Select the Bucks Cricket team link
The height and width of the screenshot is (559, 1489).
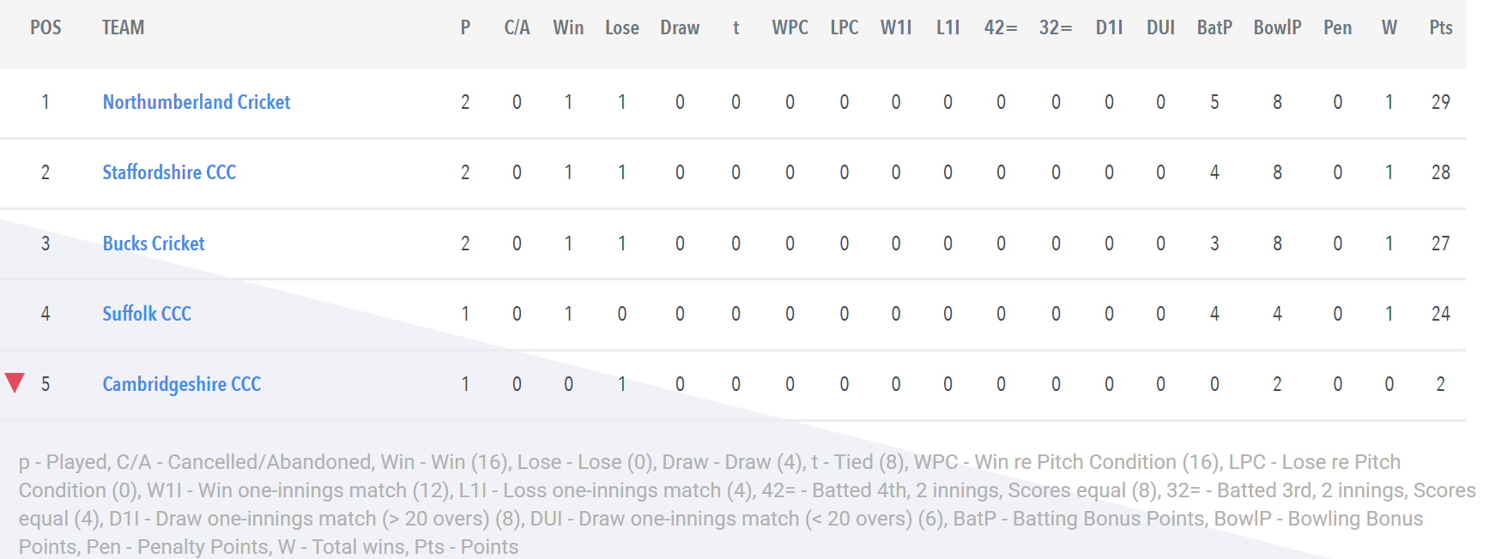pyautogui.click(x=154, y=243)
